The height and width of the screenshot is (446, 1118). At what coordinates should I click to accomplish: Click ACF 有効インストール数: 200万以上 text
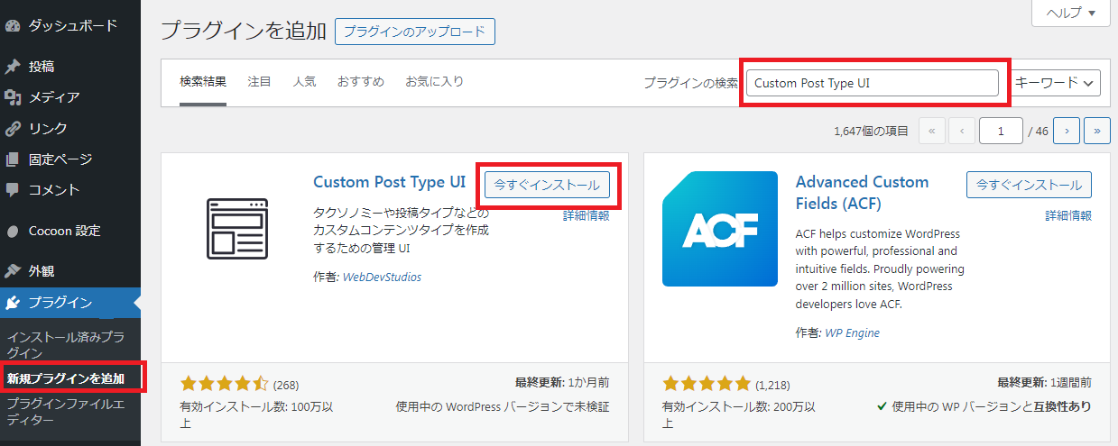point(739,414)
